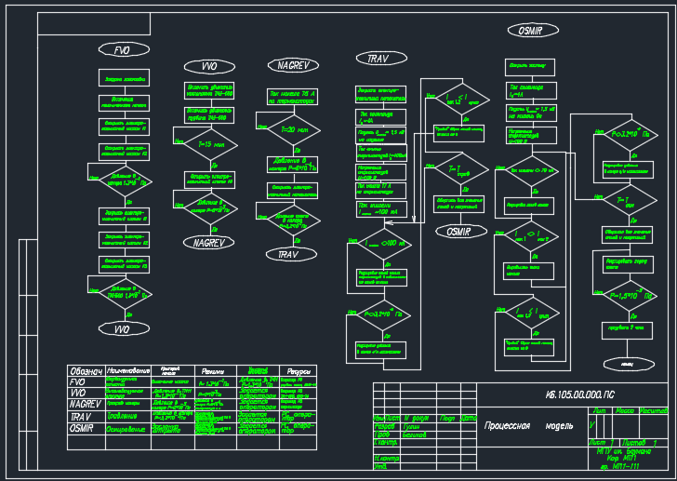Click the 'Пров' label in the title block
Image resolution: width=677 pixels, height=481 pixels.
point(381,434)
